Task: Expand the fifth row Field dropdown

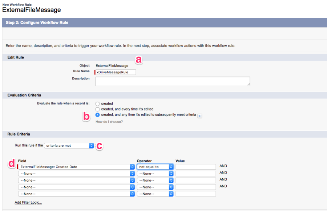Action: tap(76, 194)
